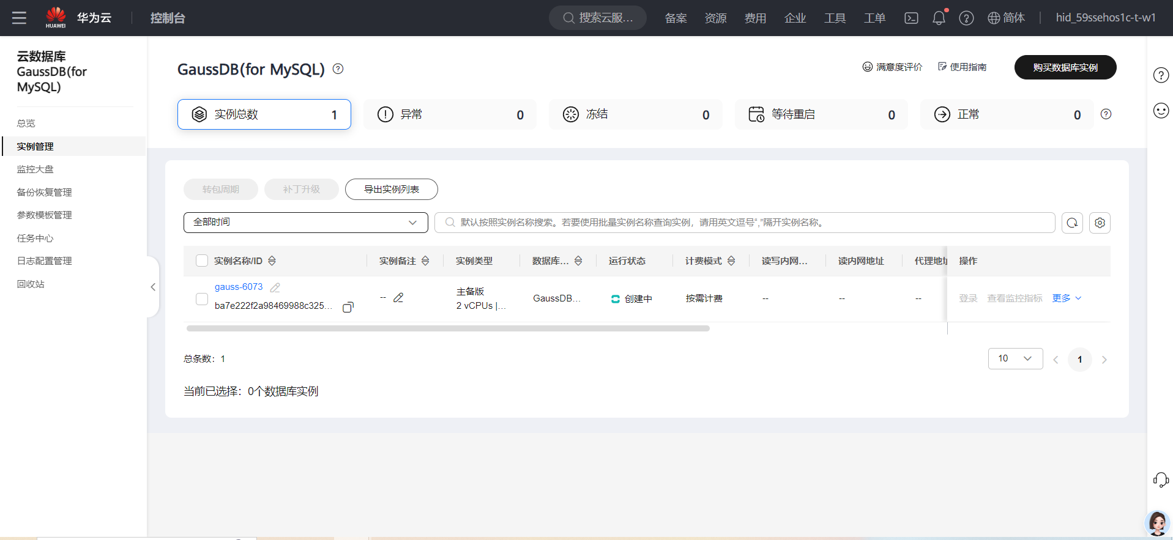Open the 全部时间 time filter dropdown
This screenshot has height=540, width=1173.
coord(306,223)
